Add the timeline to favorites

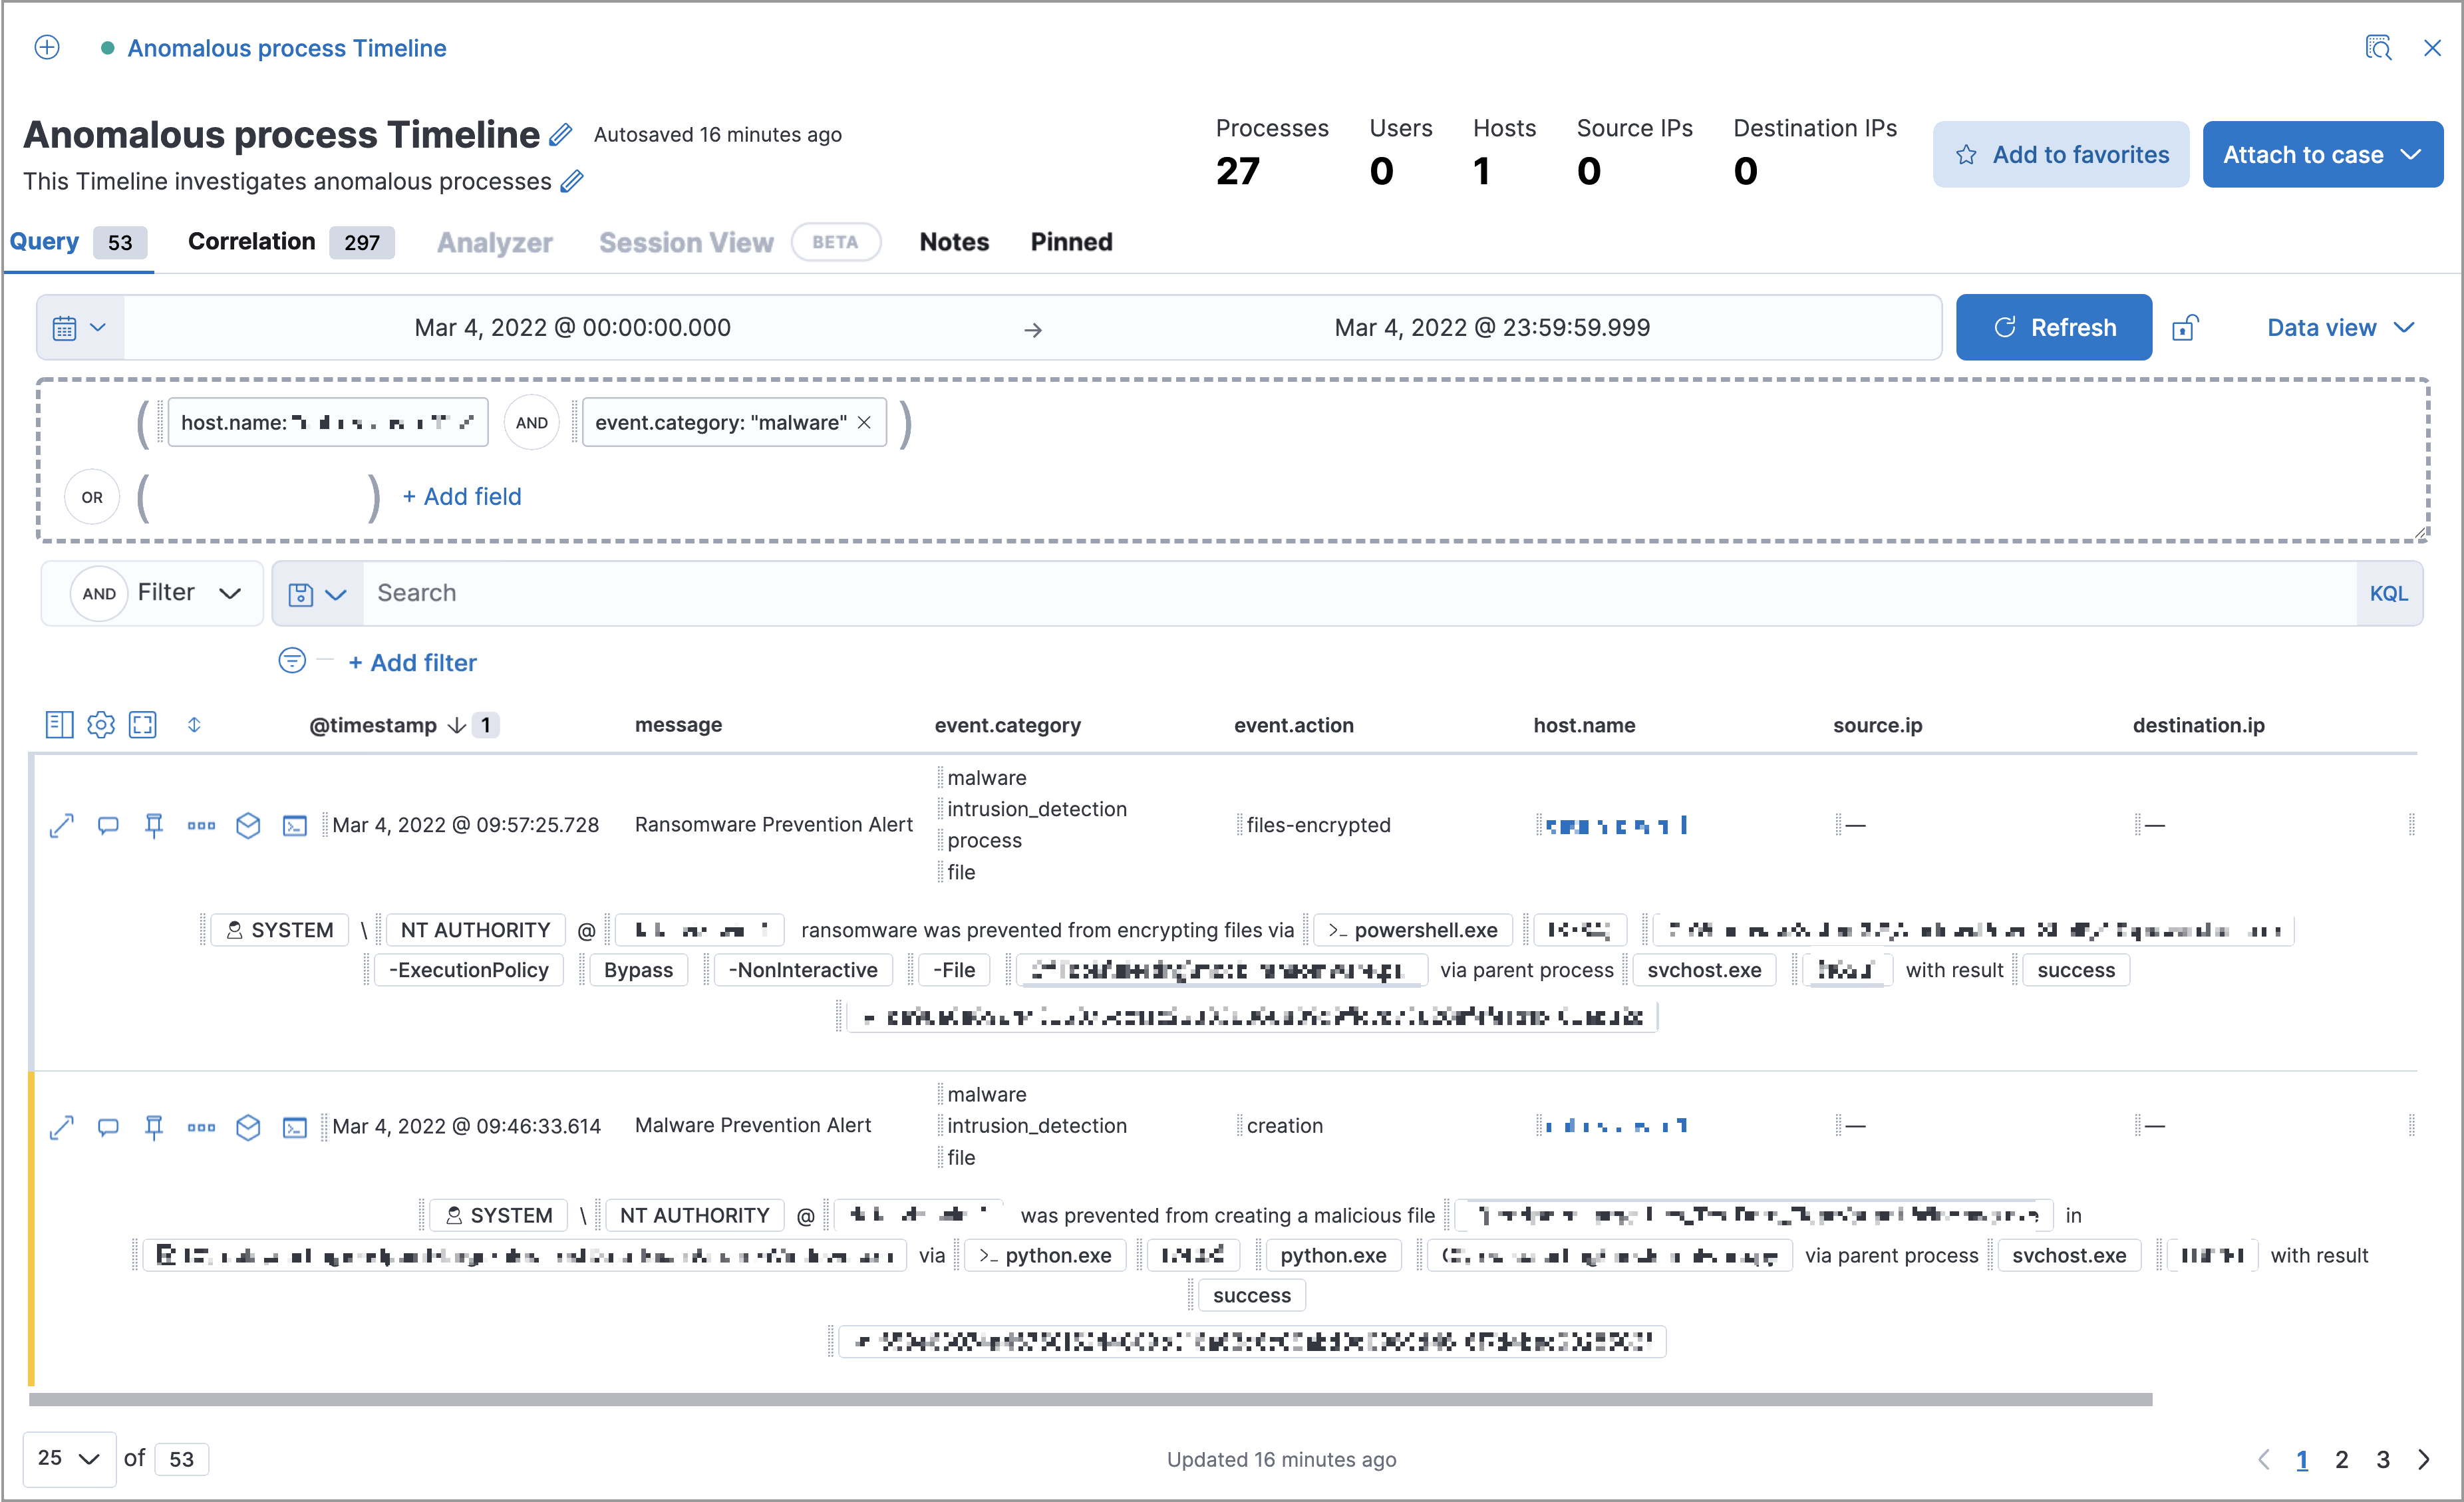click(2061, 154)
